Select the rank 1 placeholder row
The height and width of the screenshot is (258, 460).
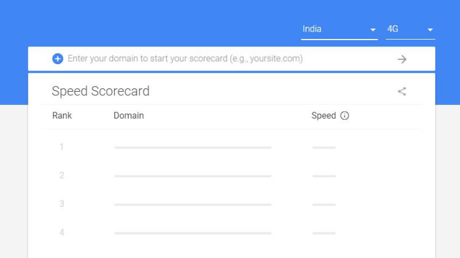pos(232,147)
